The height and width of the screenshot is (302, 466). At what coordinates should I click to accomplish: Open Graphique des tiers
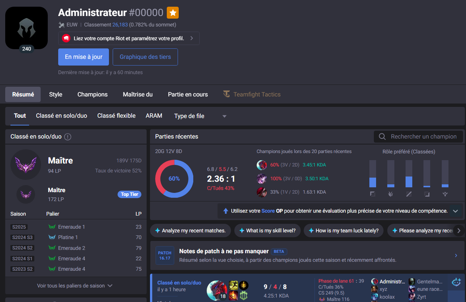(x=145, y=57)
